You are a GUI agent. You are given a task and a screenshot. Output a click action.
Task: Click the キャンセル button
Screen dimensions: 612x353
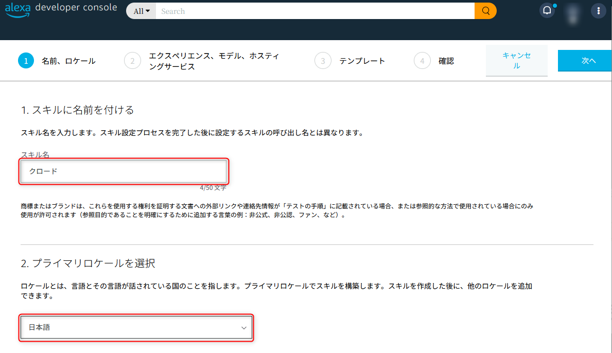click(x=516, y=60)
